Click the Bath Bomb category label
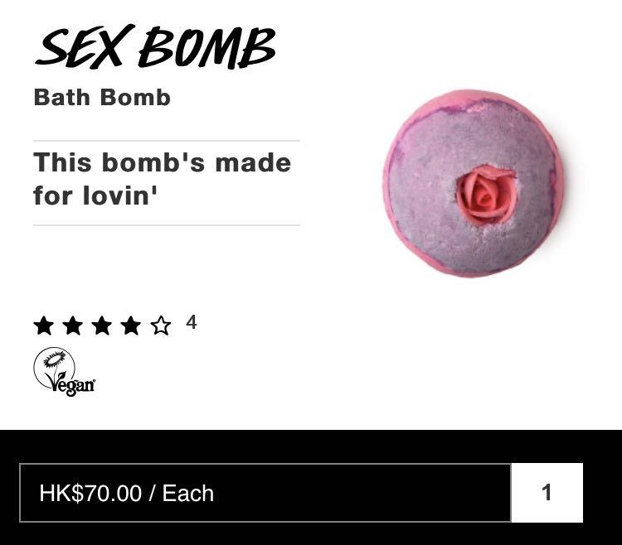The width and height of the screenshot is (622, 545). [x=102, y=98]
